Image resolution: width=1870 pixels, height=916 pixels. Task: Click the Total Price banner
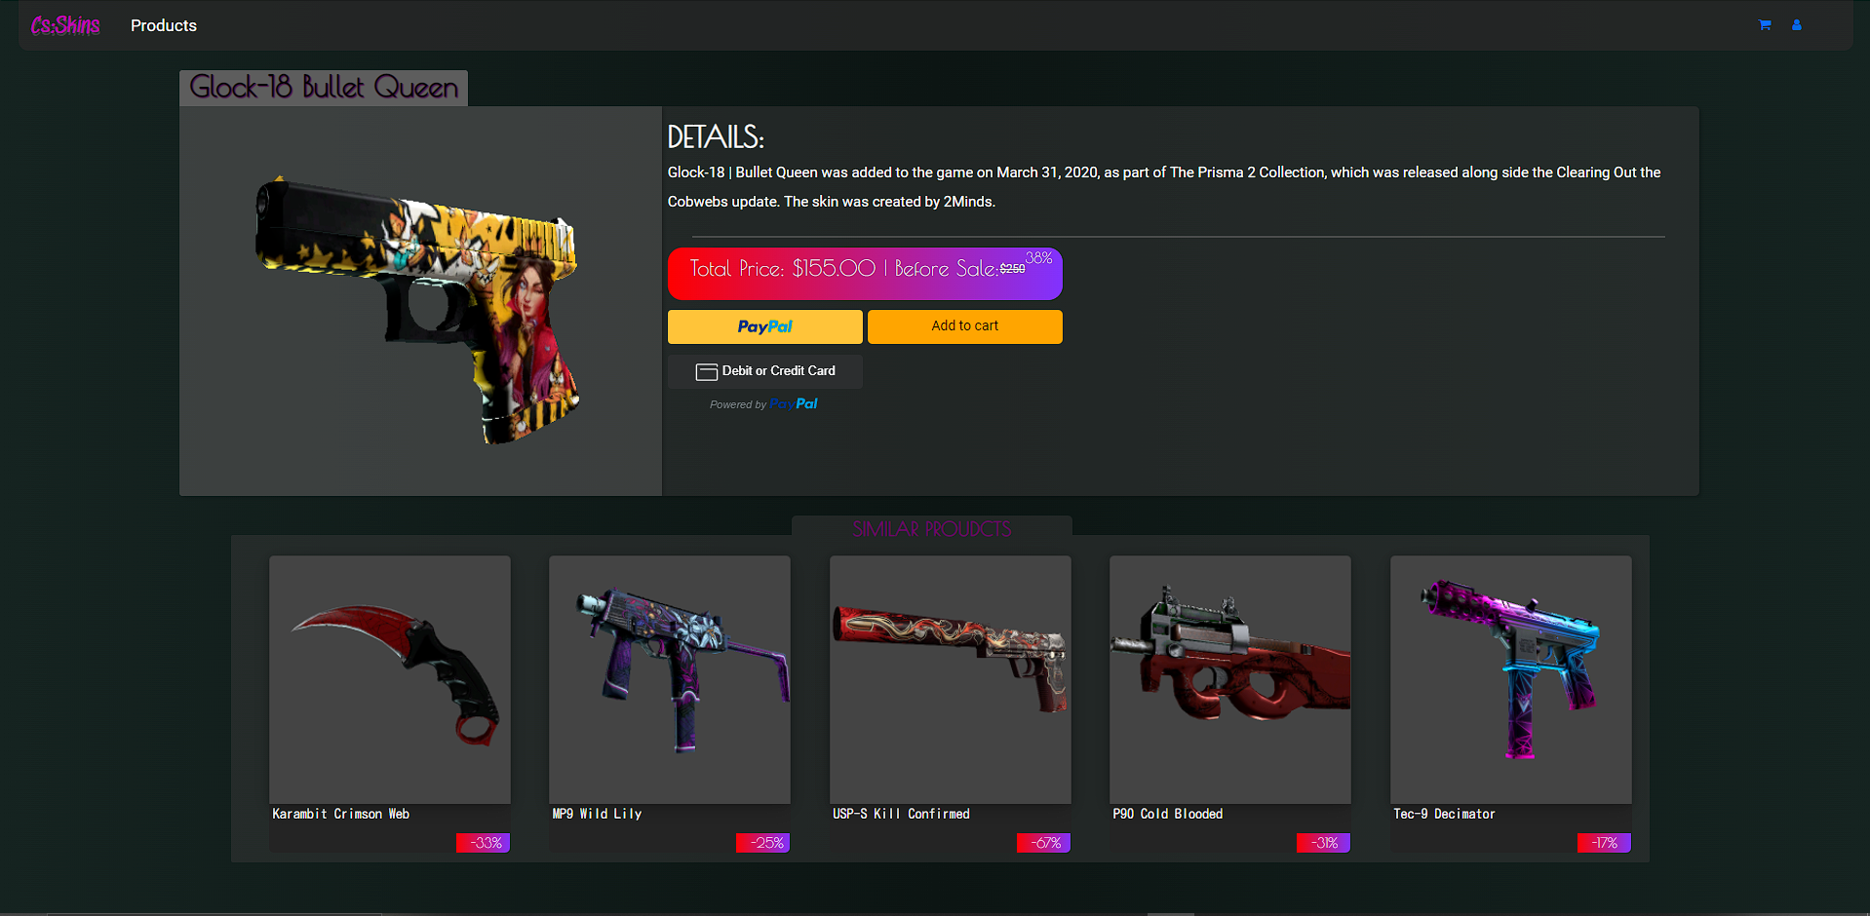pos(864,273)
